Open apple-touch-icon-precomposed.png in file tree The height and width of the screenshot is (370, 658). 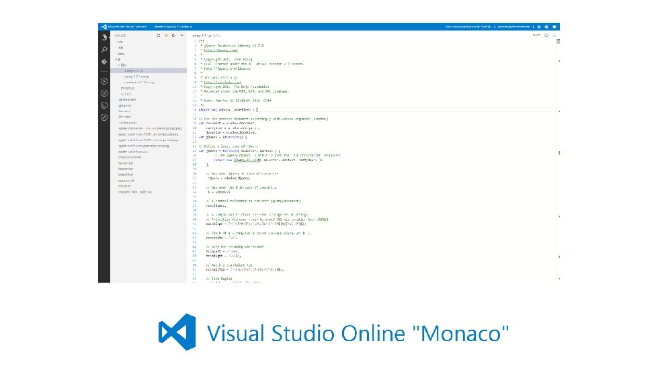click(144, 146)
